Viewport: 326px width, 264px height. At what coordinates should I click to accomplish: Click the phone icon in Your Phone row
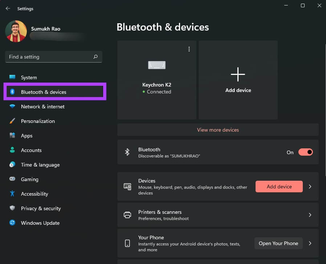[127, 243]
